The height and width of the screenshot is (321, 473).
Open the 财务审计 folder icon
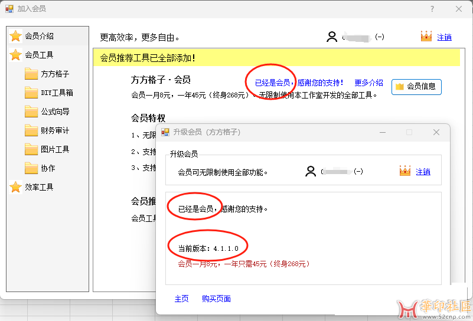click(31, 130)
